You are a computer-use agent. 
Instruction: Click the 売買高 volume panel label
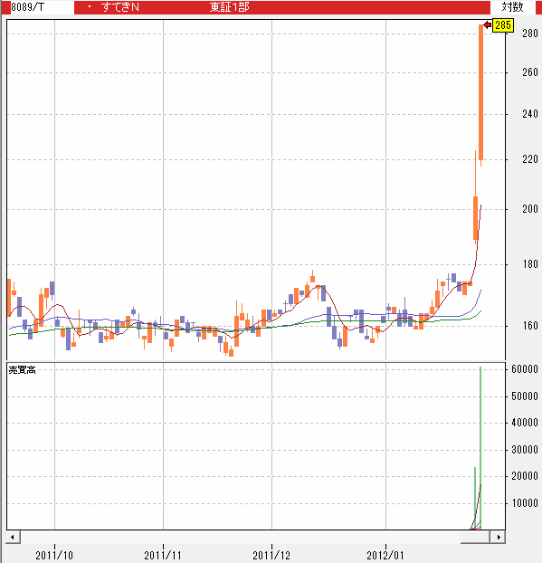23,370
